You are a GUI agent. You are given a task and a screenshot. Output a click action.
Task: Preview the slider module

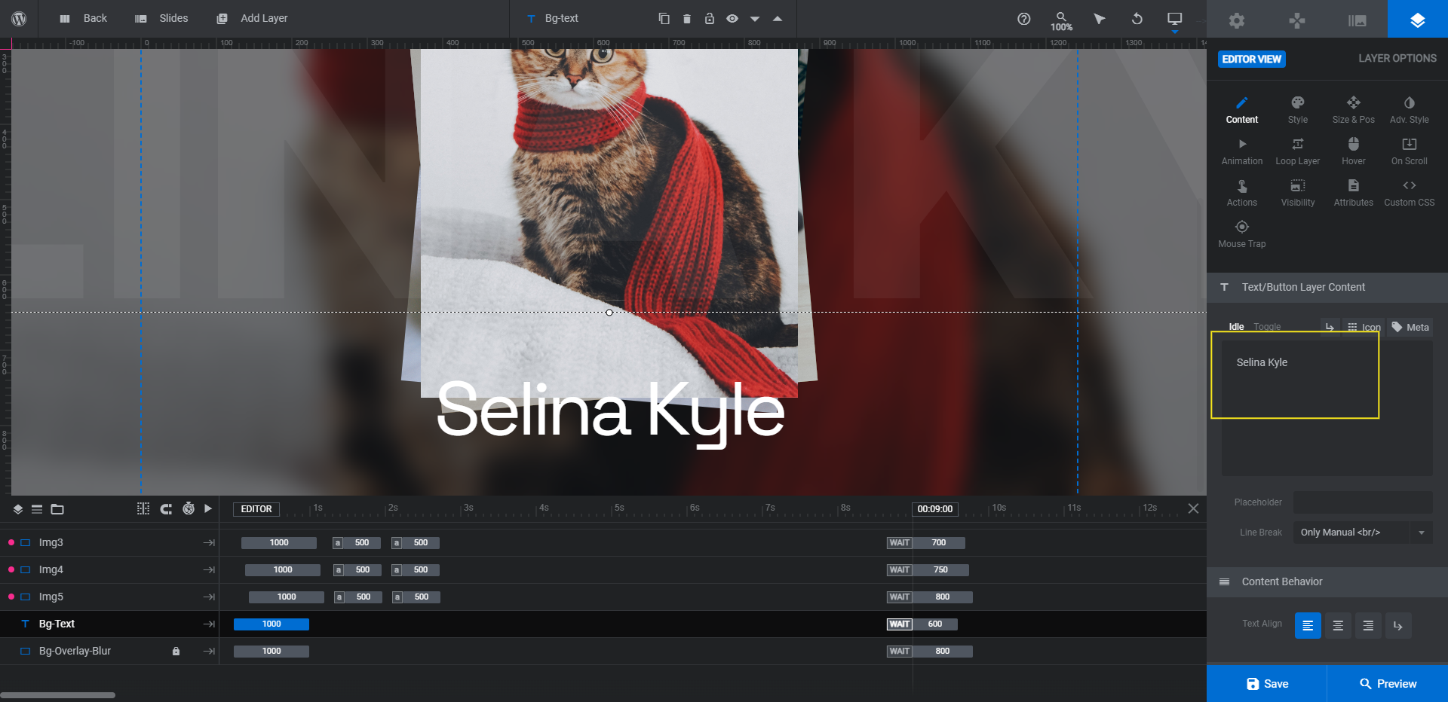1388,684
